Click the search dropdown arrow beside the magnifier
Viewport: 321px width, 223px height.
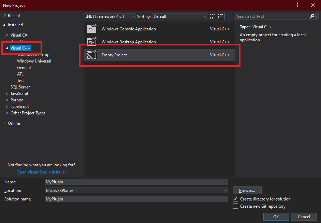(x=317, y=16)
